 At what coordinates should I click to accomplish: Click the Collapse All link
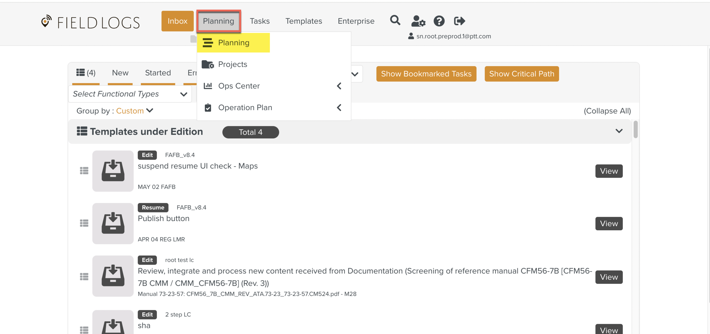coord(607,111)
